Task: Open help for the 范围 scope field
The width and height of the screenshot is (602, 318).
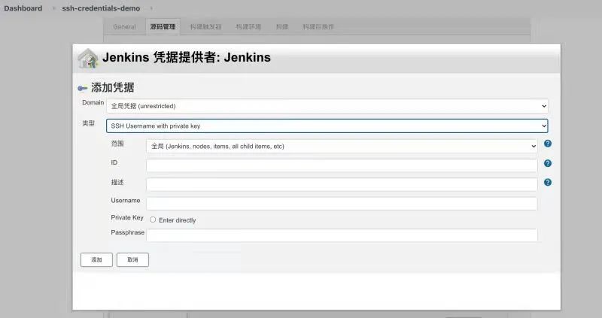Action: 548,144
